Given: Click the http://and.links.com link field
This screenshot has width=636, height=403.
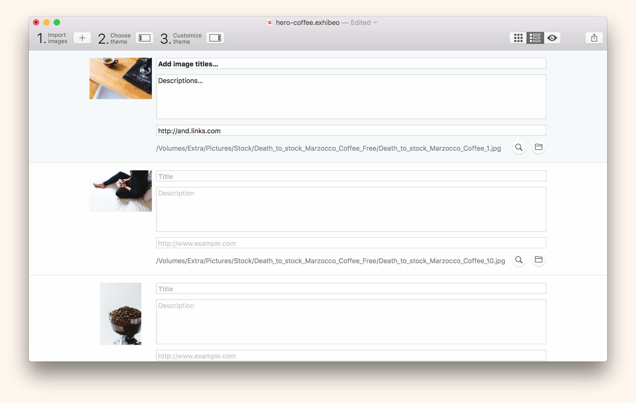Looking at the screenshot, I should click(351, 131).
